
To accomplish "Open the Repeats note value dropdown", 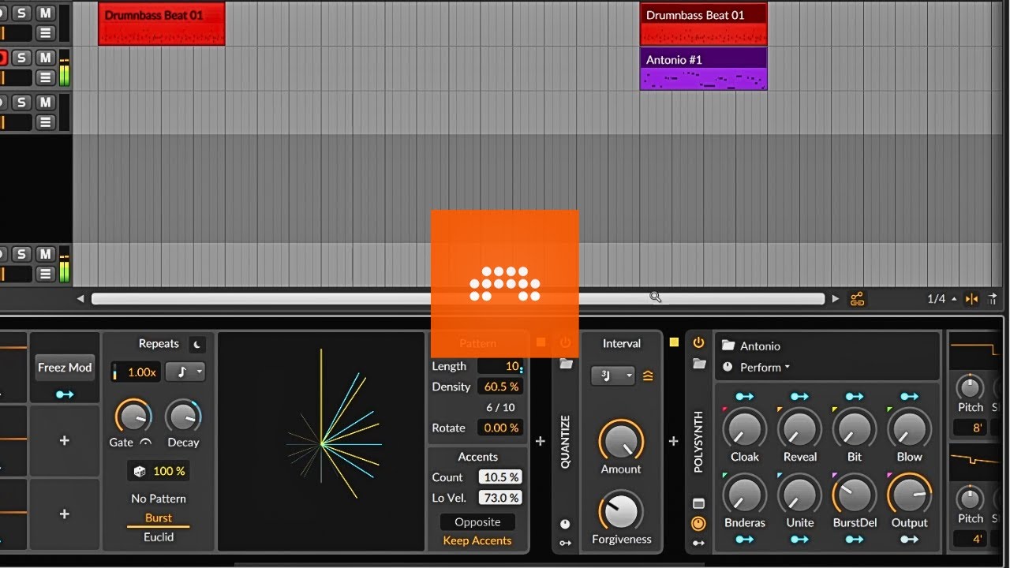I will click(x=185, y=372).
